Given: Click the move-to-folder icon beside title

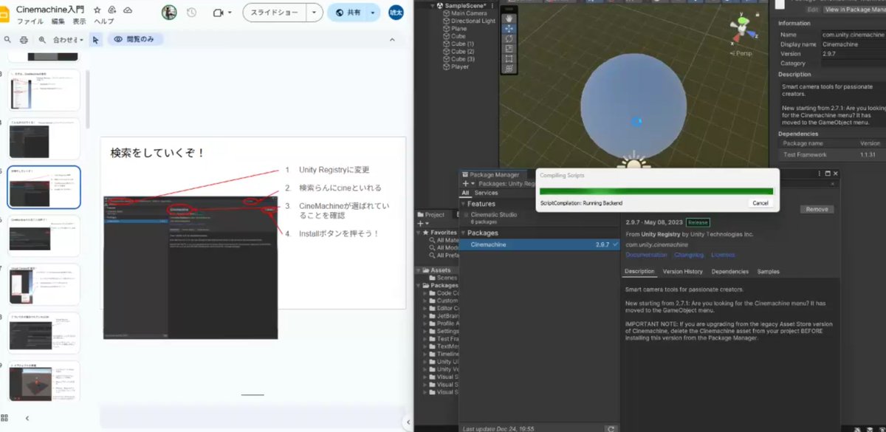Looking at the screenshot, I should (112, 10).
